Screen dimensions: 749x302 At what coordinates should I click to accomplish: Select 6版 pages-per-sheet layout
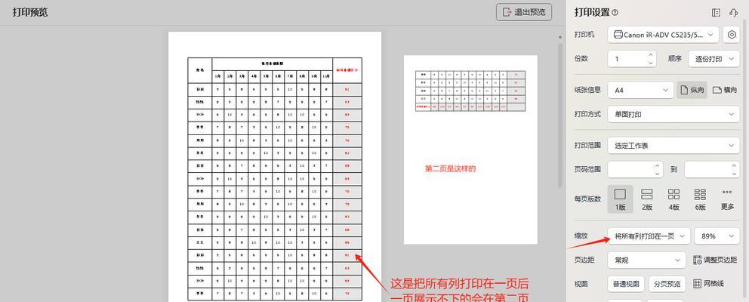[x=700, y=199]
